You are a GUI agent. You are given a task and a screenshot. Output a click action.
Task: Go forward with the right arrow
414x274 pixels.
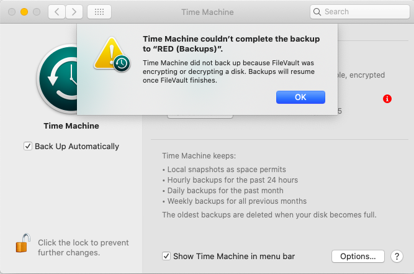pyautogui.click(x=74, y=12)
